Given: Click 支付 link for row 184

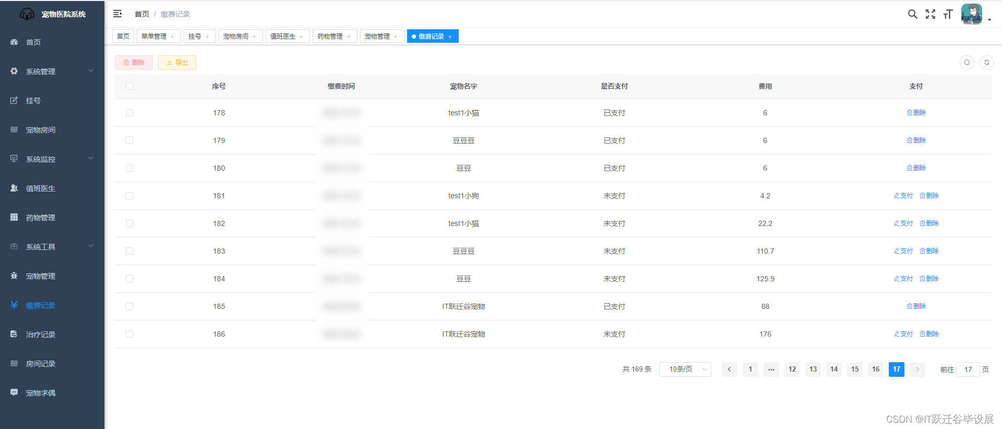Looking at the screenshot, I should (903, 279).
